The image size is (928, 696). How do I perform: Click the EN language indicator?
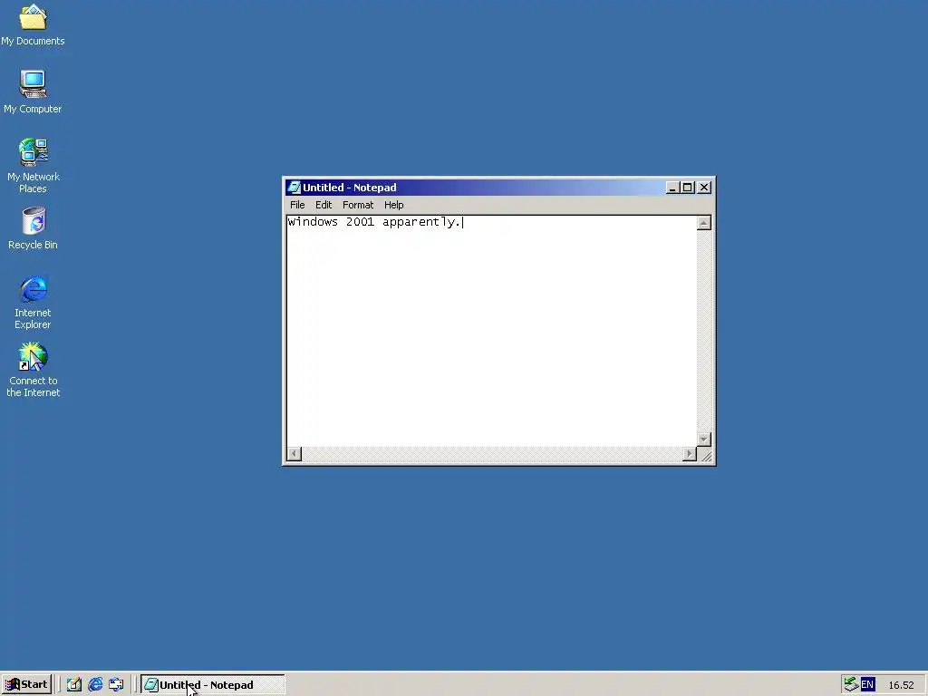867,685
